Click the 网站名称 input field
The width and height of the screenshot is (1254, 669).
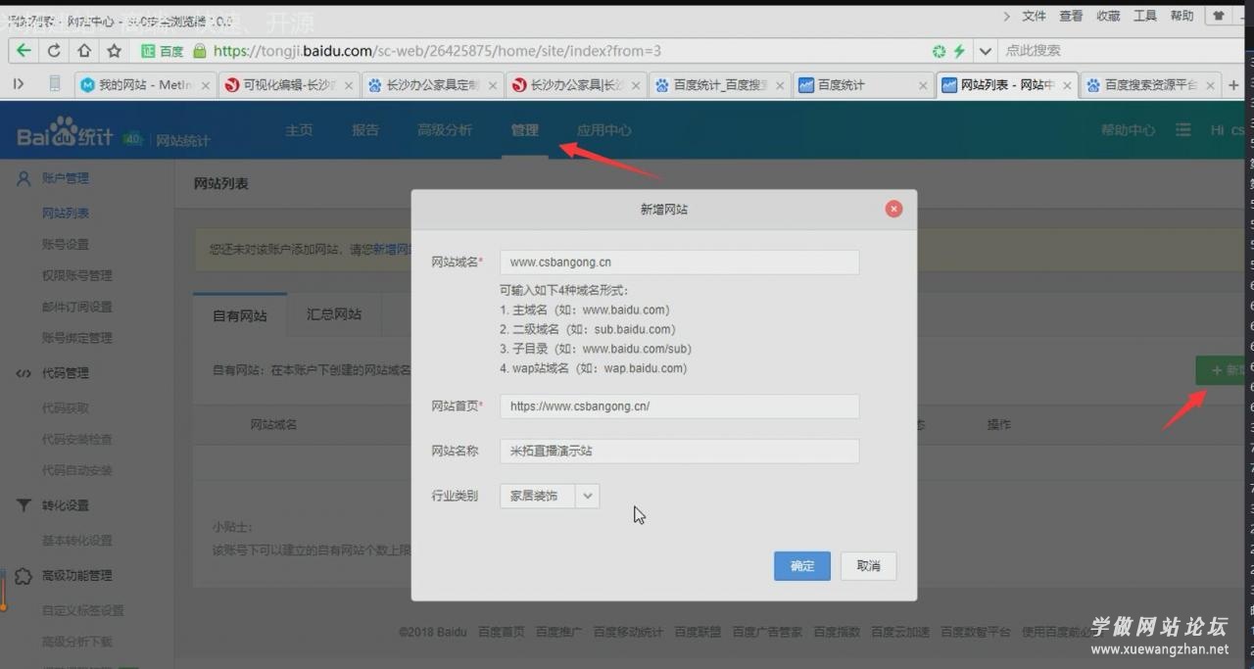tap(679, 450)
